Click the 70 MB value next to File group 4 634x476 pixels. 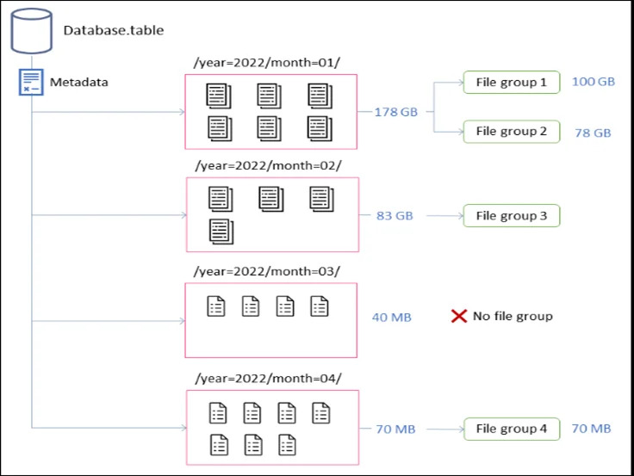(x=591, y=429)
